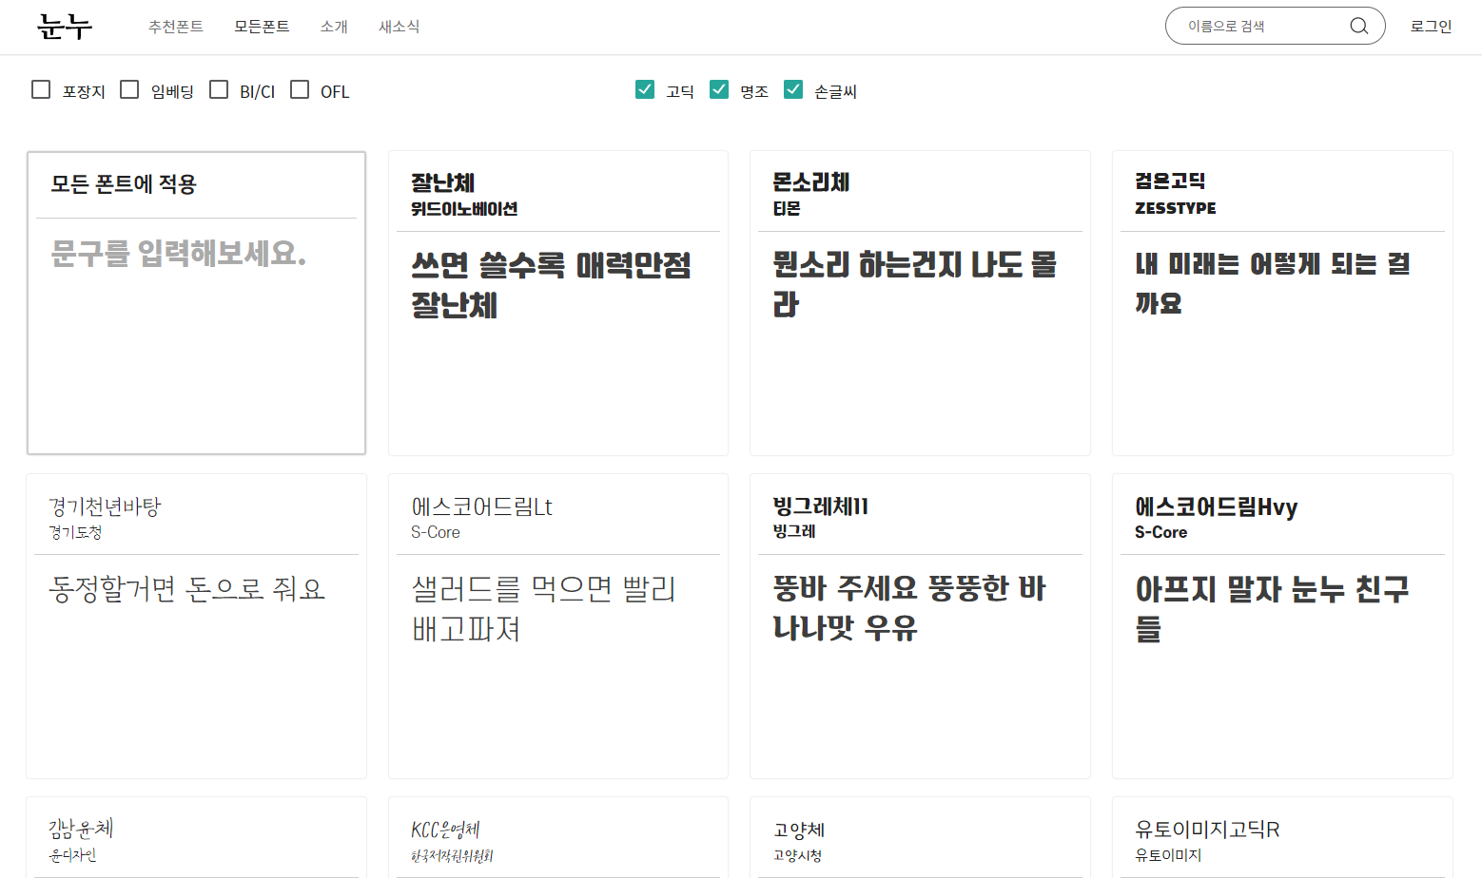Viewport: 1482px width, 878px height.
Task: Open the 김남윤체 font title
Action: coord(81,829)
